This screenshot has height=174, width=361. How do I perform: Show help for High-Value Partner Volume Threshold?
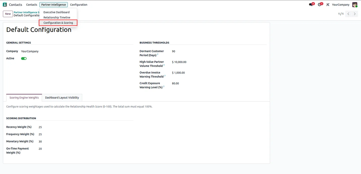pos(164,65)
